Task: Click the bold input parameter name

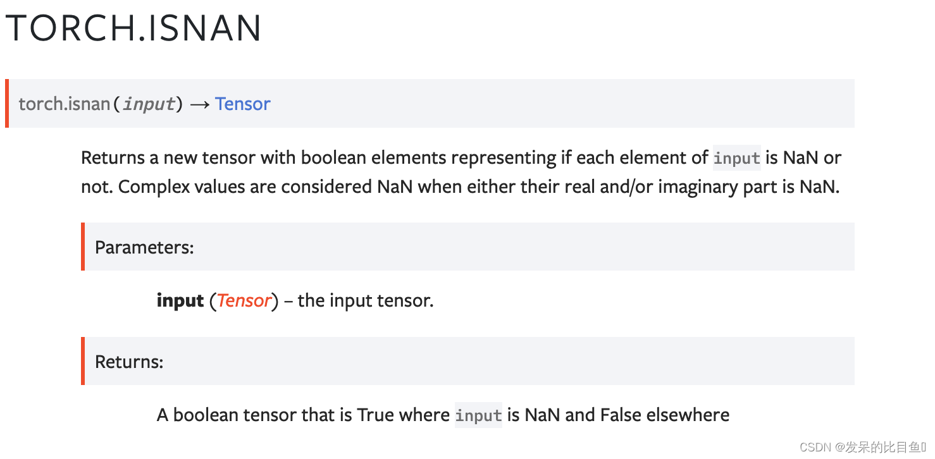Action: pyautogui.click(x=180, y=301)
